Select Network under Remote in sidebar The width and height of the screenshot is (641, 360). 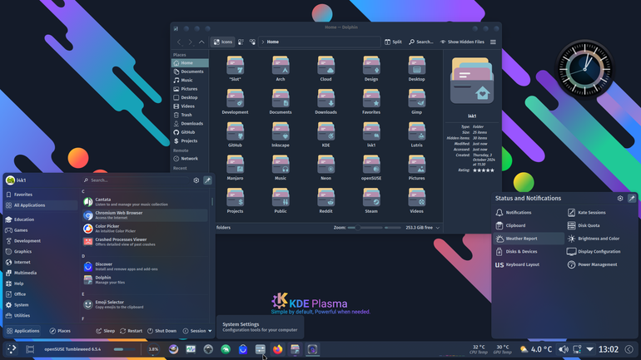(190, 158)
